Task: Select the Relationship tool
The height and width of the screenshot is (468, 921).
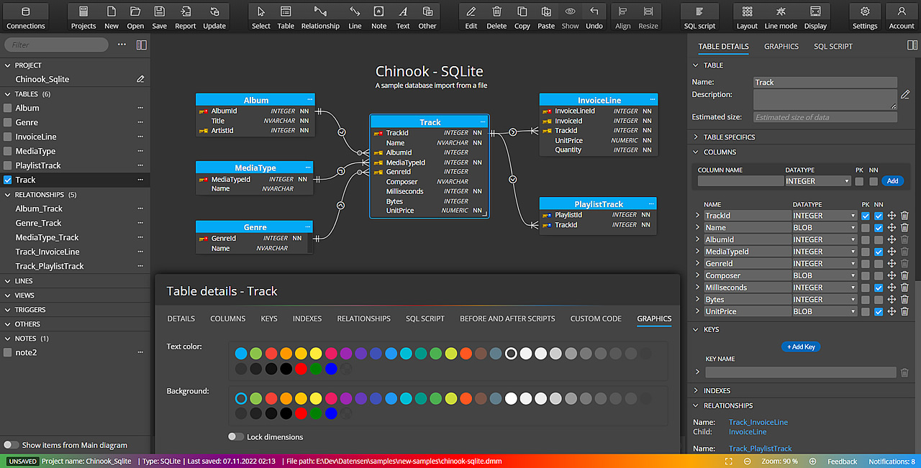Action: click(x=320, y=17)
